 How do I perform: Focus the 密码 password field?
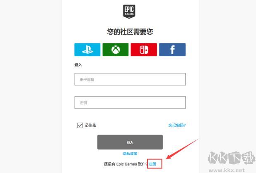click(x=130, y=102)
